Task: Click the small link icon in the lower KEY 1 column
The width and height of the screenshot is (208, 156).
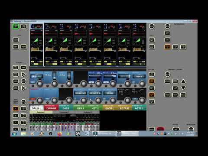Action: click(x=75, y=99)
